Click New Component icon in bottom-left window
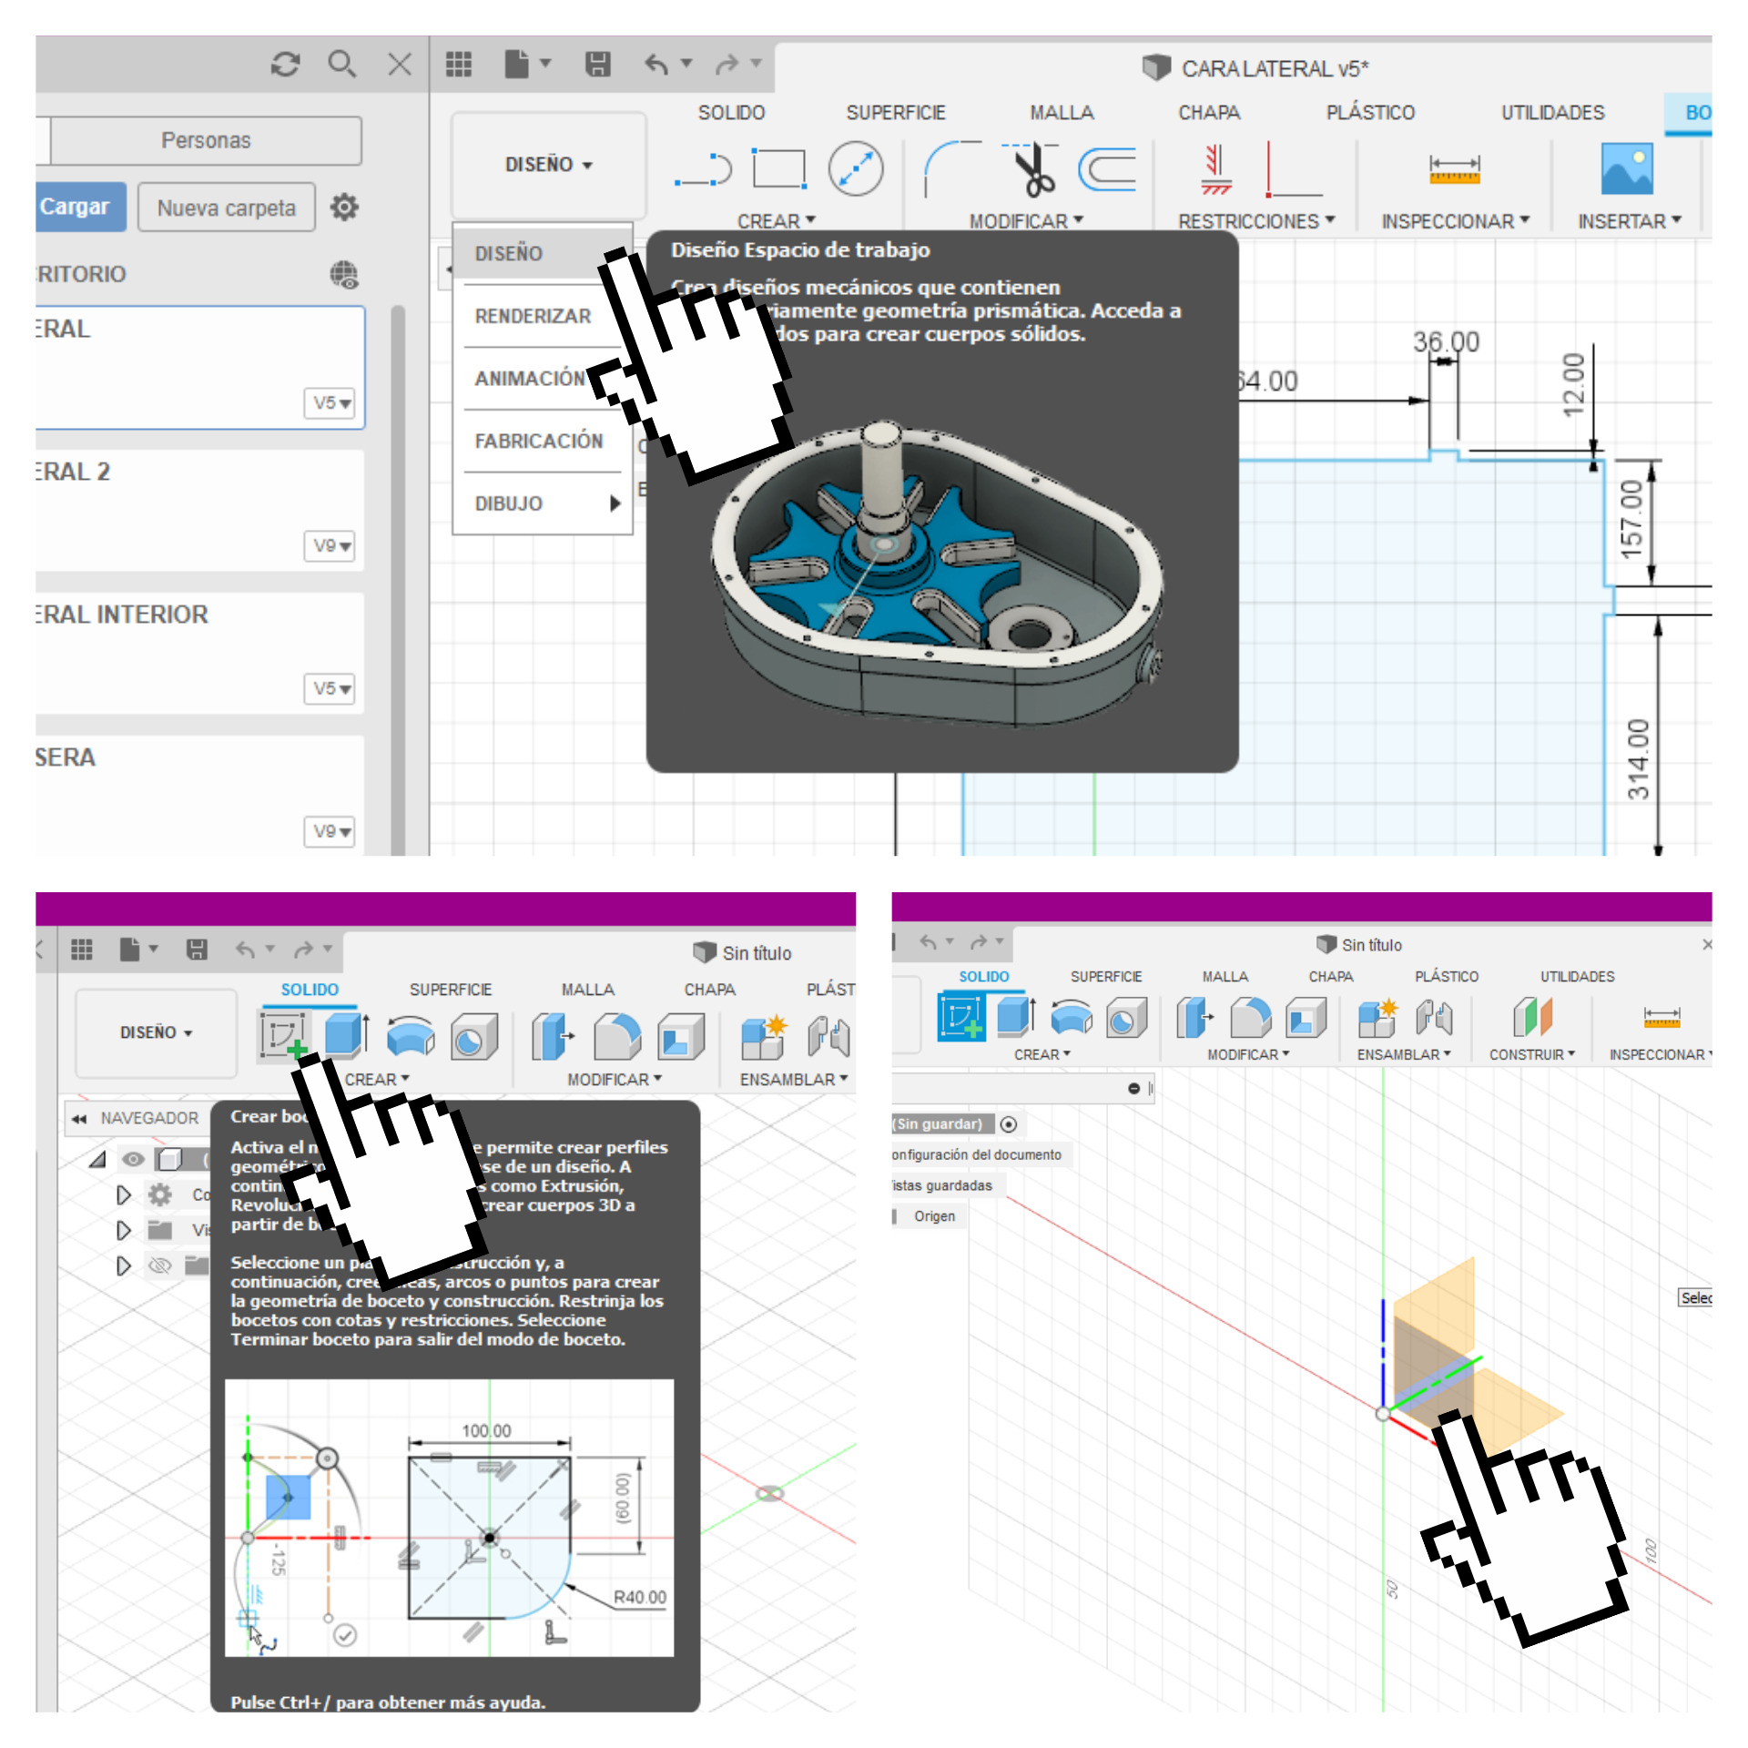Image resolution: width=1748 pixels, height=1748 pixels. tap(763, 1037)
